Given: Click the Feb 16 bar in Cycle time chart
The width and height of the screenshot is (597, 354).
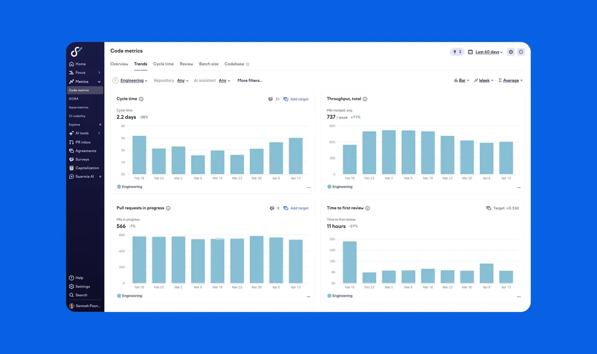Looking at the screenshot, I should [x=139, y=155].
